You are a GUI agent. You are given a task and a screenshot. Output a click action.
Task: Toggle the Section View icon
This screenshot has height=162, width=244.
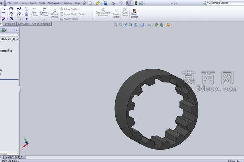click(x=130, y=25)
